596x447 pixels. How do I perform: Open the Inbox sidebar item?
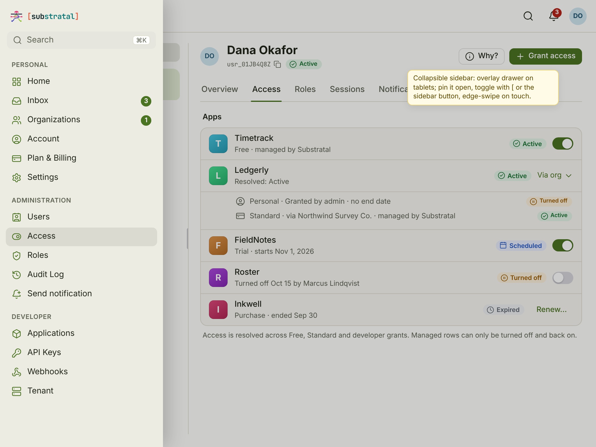pos(81,100)
